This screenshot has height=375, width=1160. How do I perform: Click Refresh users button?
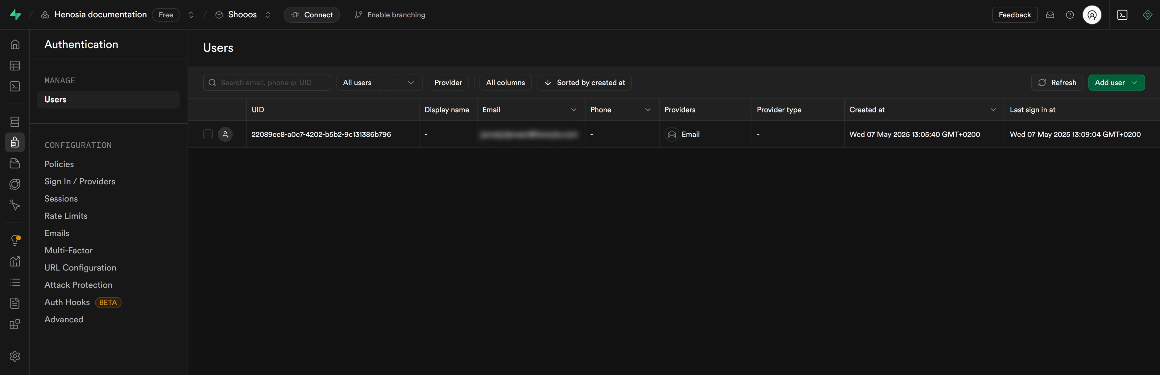pos(1057,83)
